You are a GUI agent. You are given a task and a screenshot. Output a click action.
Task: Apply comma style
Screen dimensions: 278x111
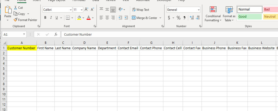pos(184,18)
